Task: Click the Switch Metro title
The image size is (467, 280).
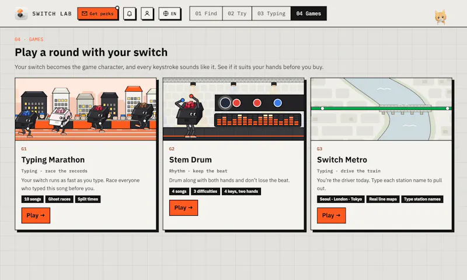Action: pos(342,160)
